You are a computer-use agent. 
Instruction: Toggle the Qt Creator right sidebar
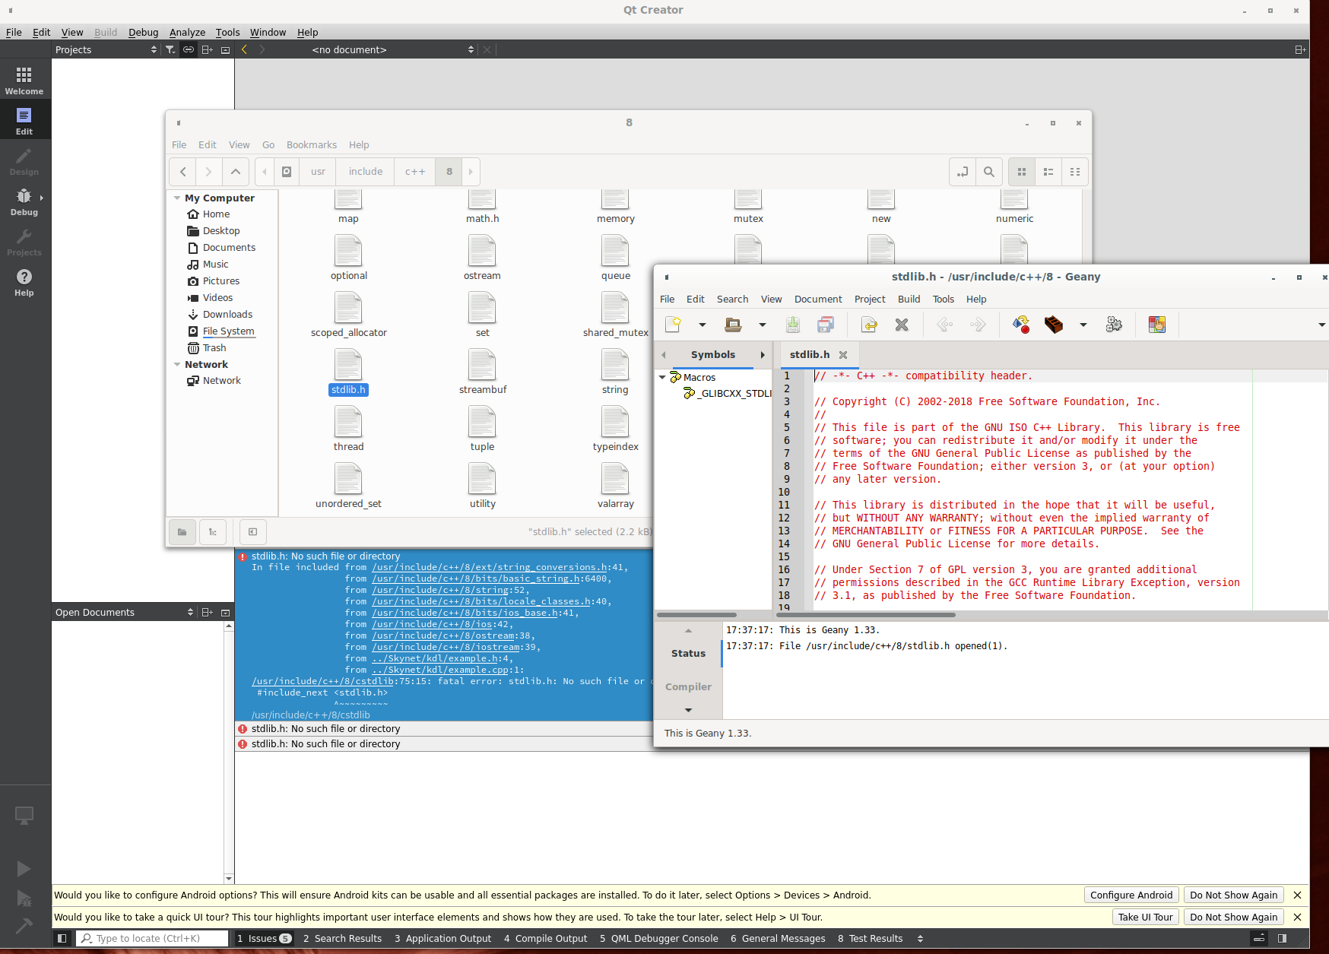(1283, 939)
